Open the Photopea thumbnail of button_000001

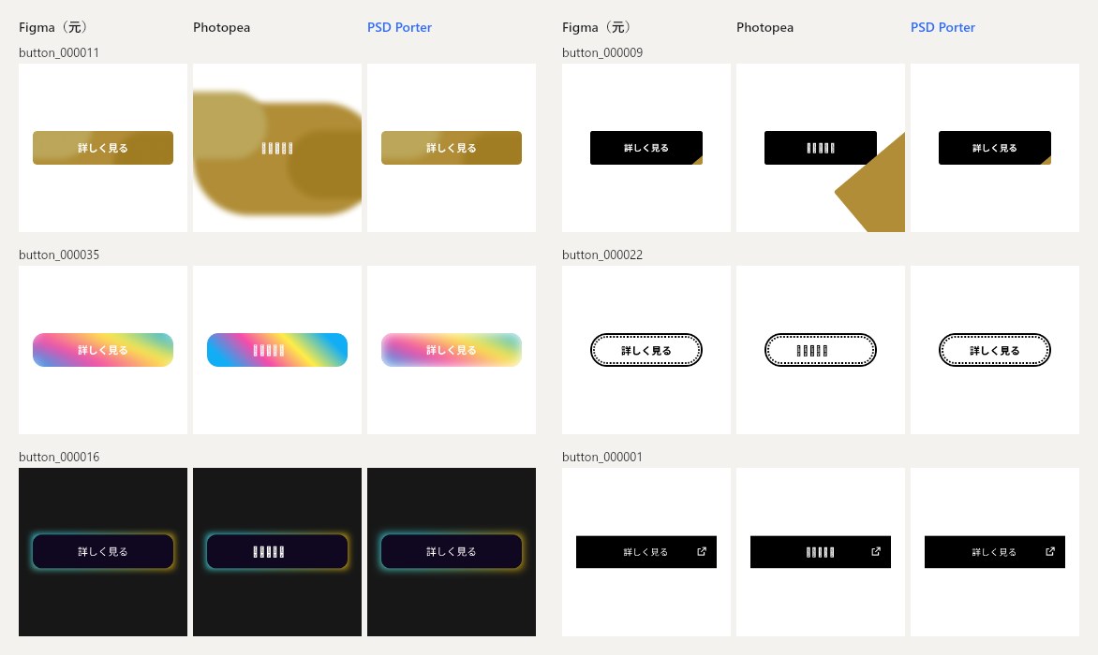tap(821, 551)
